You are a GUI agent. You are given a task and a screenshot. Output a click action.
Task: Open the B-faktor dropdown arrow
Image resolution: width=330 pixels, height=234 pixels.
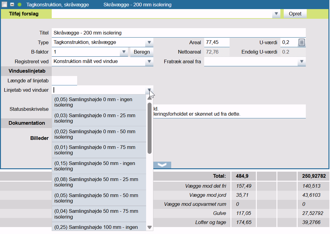click(123, 52)
